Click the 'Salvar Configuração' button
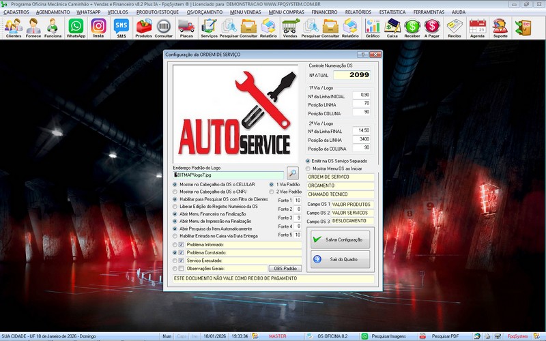 (x=340, y=240)
